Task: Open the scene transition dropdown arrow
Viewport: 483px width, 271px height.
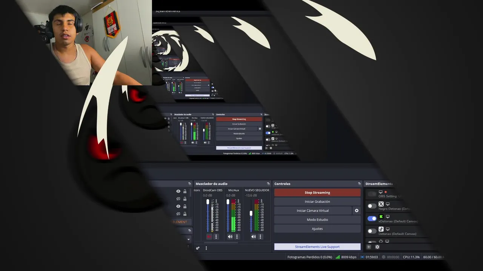Action: pyautogui.click(x=189, y=239)
